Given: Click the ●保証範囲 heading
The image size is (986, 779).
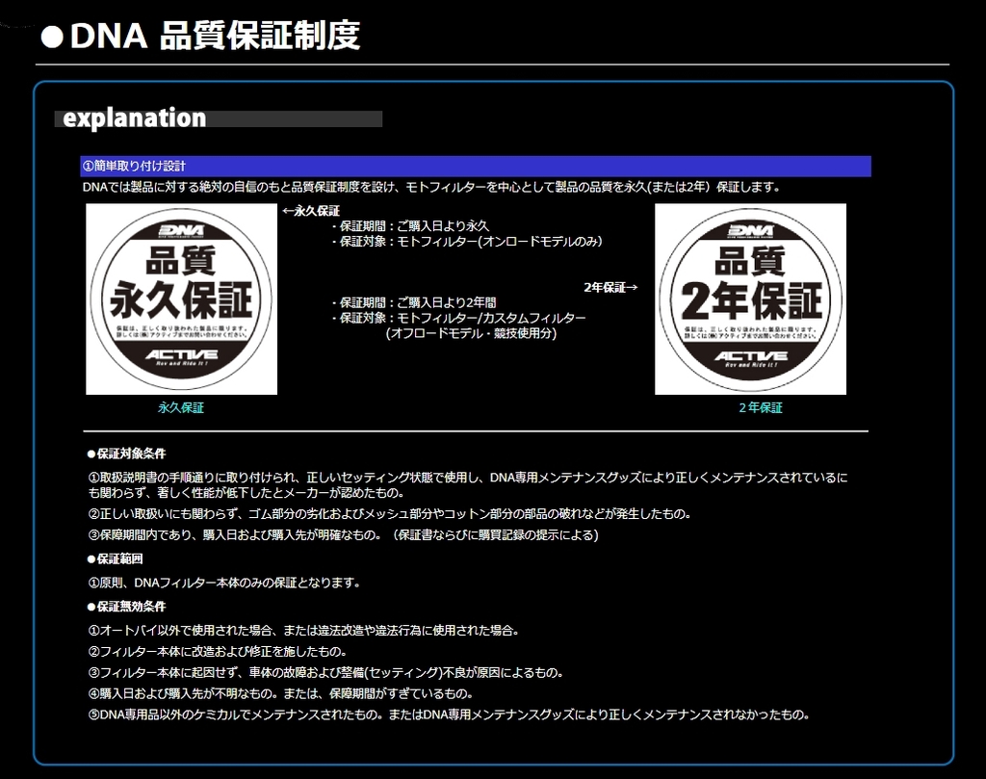Looking at the screenshot, I should coord(116,558).
